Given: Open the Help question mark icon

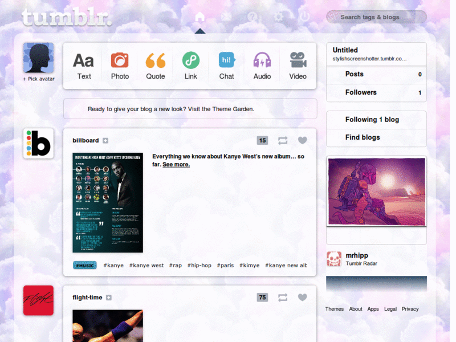Looking at the screenshot, I should click(252, 17).
